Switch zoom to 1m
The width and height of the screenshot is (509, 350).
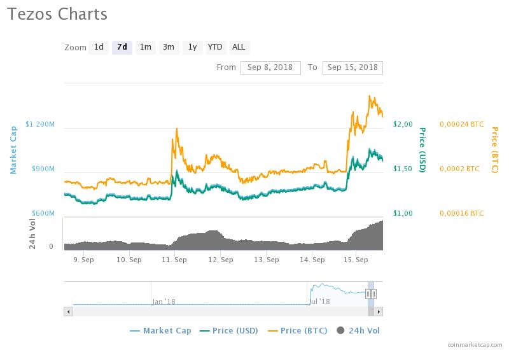(x=146, y=47)
